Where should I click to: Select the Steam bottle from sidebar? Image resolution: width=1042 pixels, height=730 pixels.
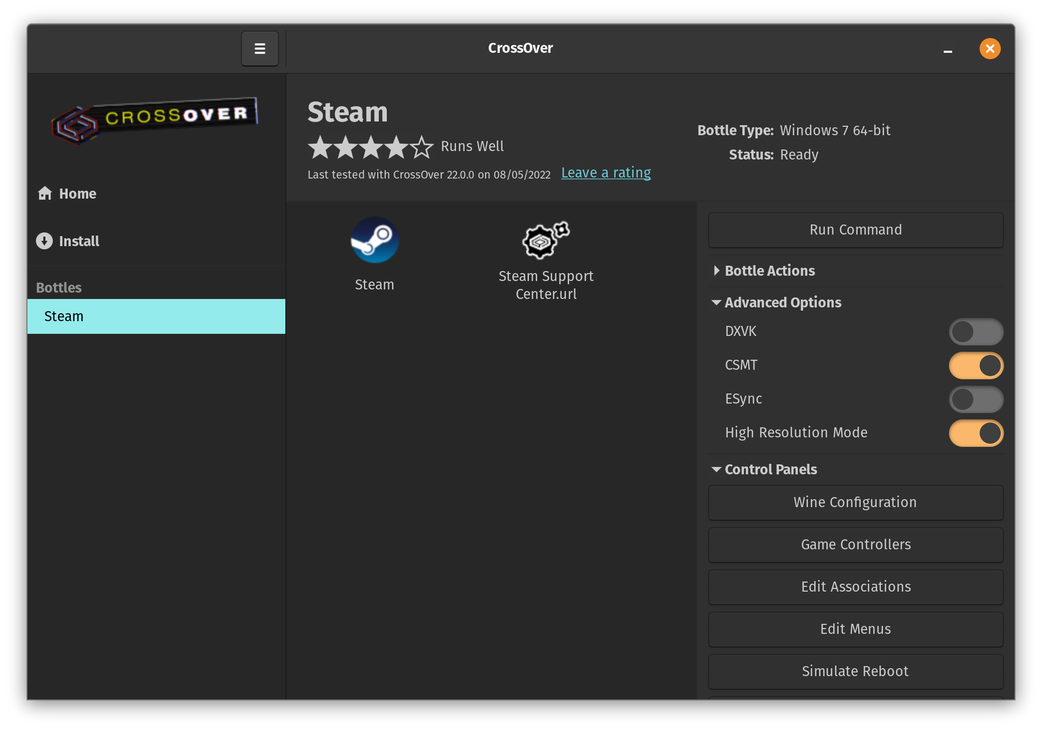156,316
